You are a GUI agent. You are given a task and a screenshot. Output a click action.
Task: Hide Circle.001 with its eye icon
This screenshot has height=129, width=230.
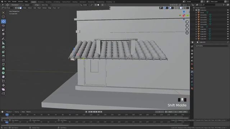point(228,15)
